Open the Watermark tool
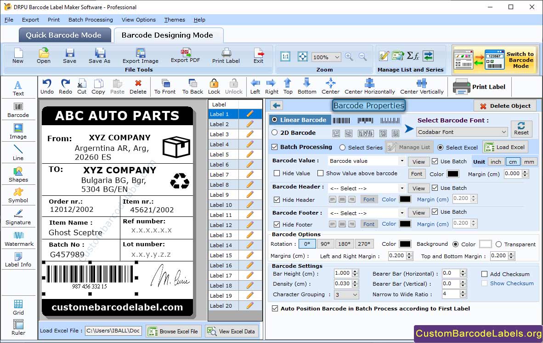 pos(19,239)
